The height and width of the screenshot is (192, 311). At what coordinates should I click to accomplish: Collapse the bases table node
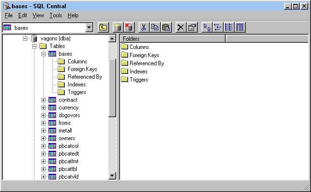44,54
